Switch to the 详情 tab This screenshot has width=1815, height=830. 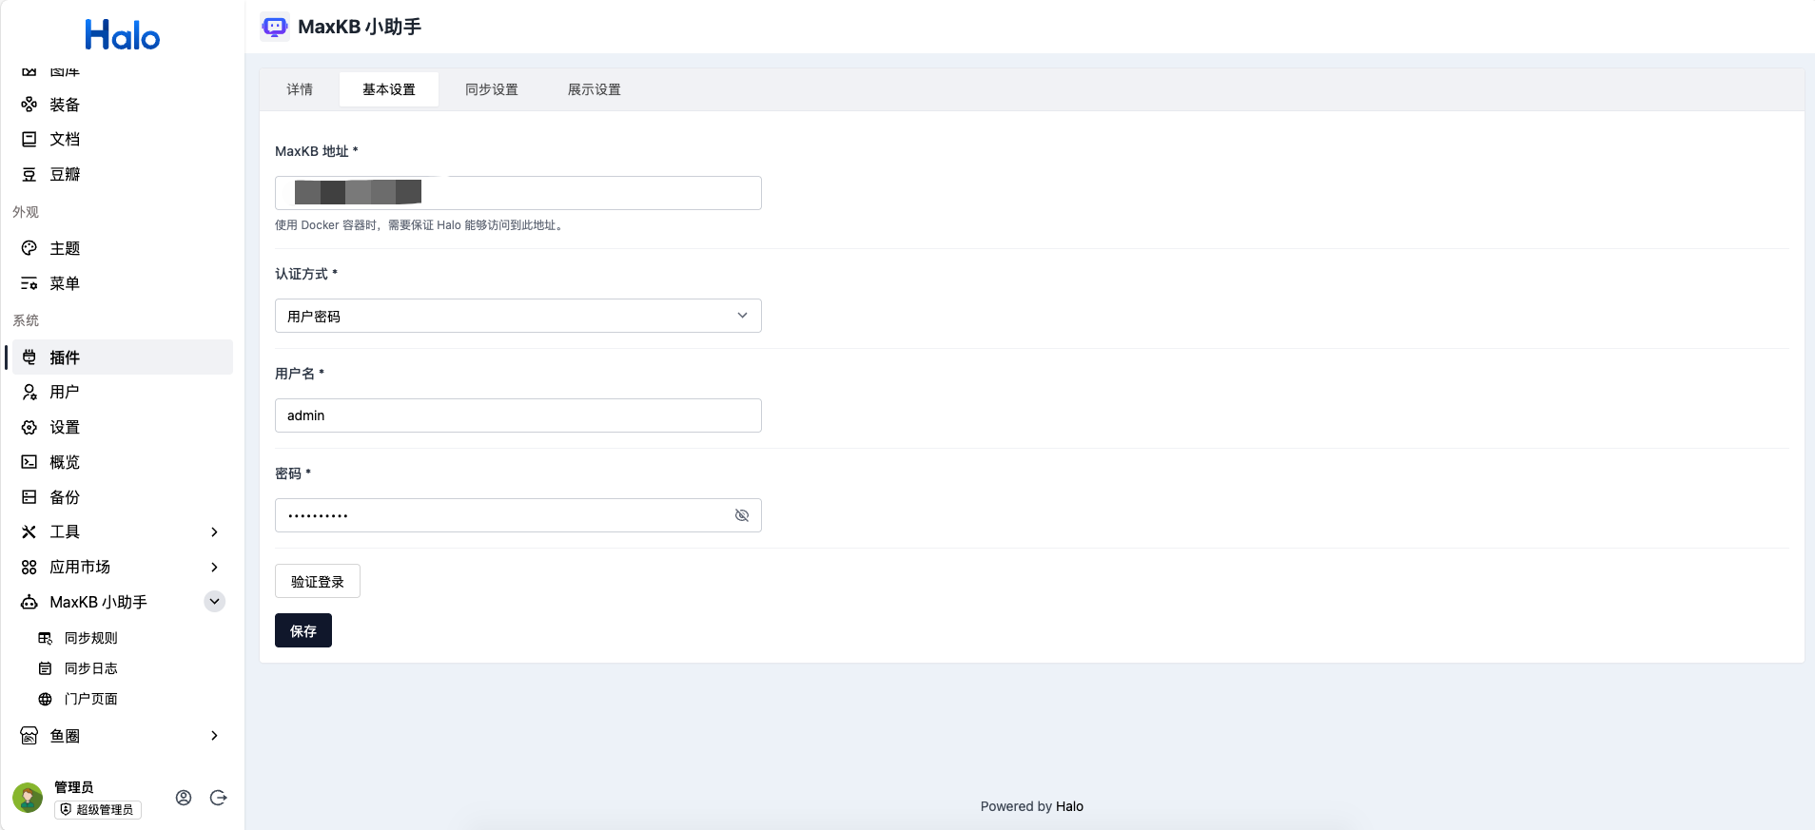300,89
